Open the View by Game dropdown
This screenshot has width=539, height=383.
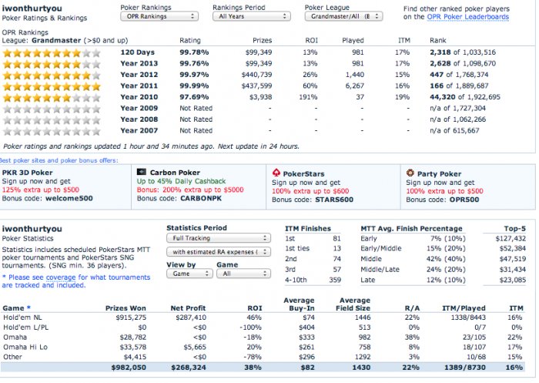pos(189,274)
